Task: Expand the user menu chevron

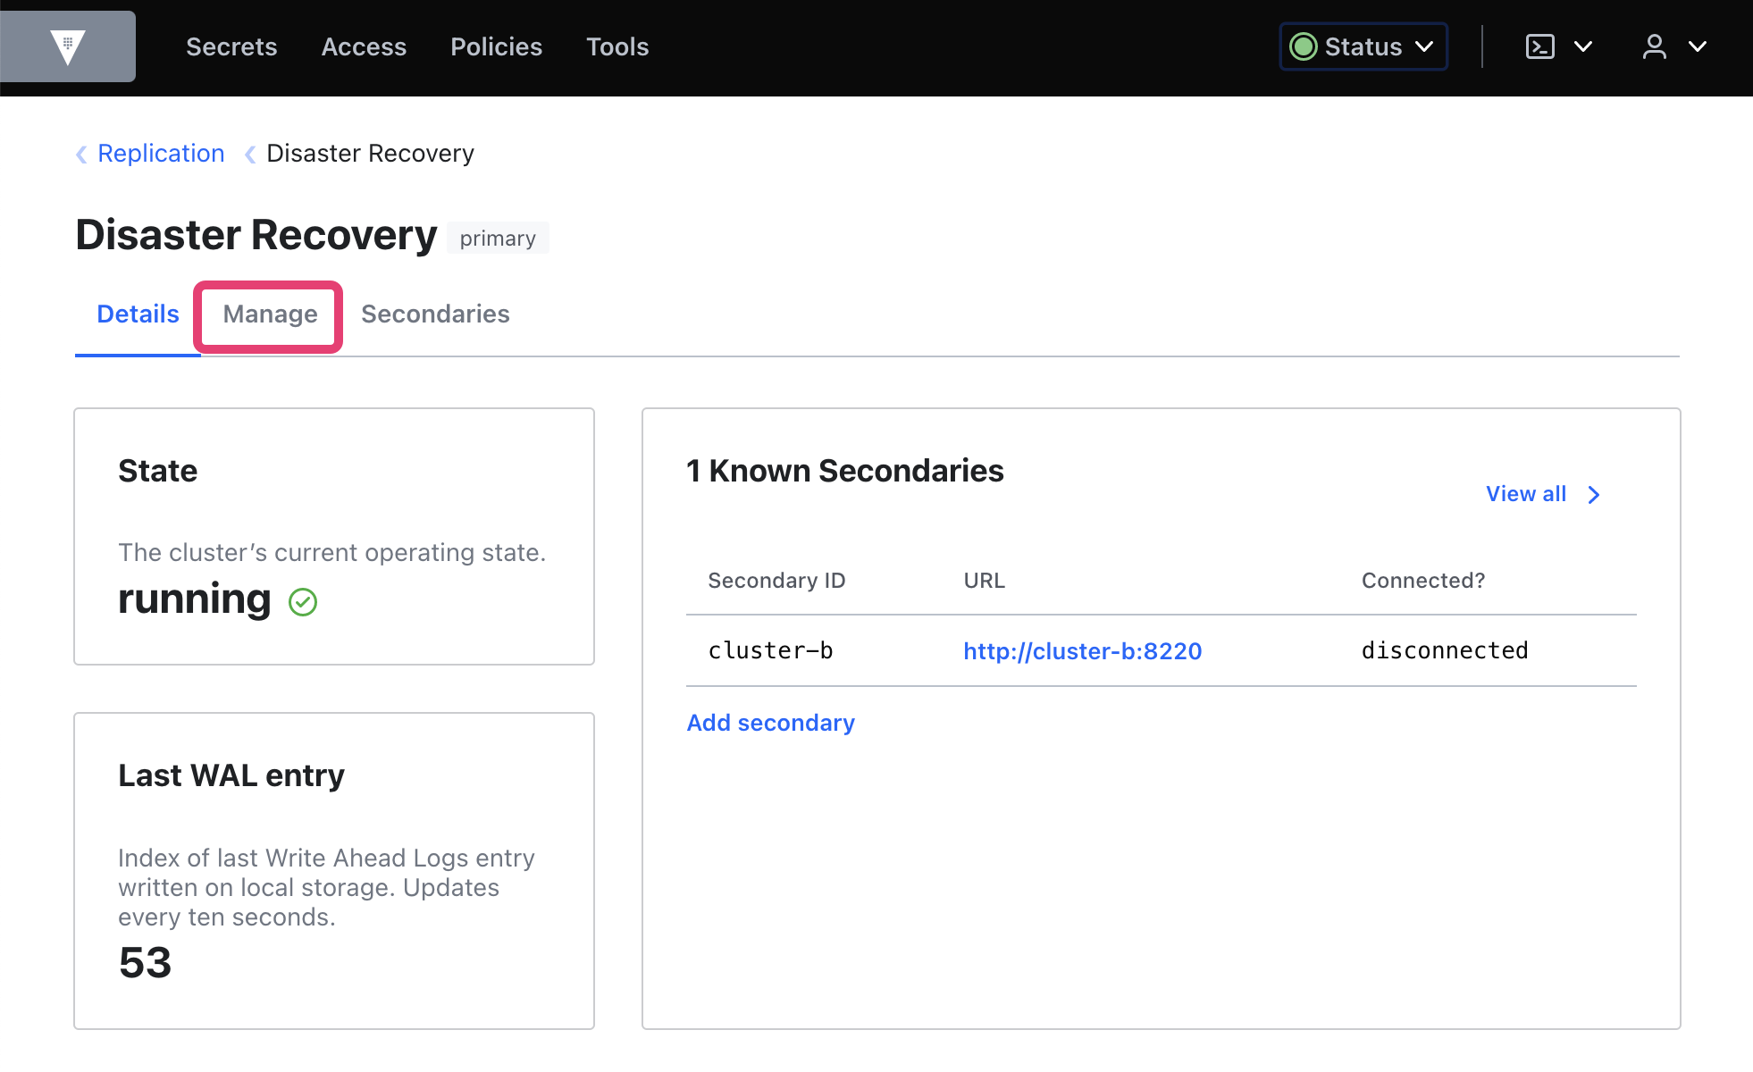Action: pos(1698,46)
